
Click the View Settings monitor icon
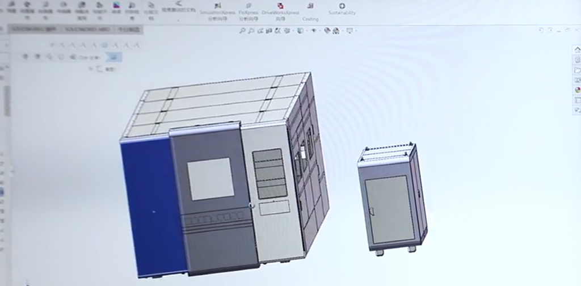pyautogui.click(x=350, y=31)
